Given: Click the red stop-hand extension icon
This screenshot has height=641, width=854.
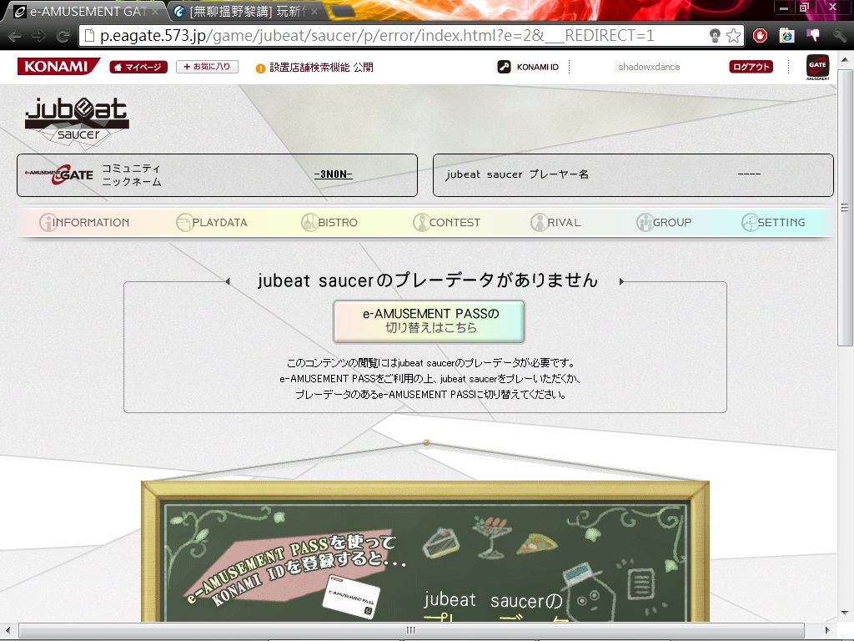Looking at the screenshot, I should click(760, 36).
